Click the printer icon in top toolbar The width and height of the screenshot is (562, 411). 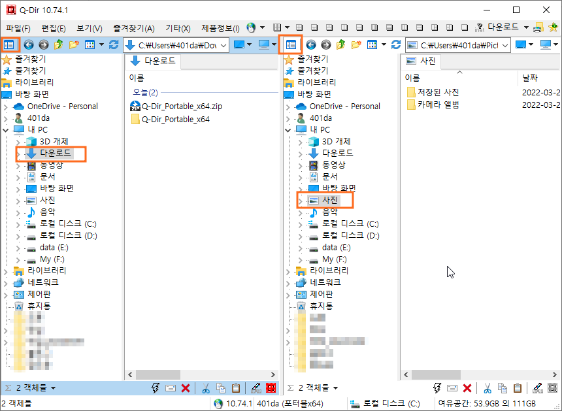(538, 27)
